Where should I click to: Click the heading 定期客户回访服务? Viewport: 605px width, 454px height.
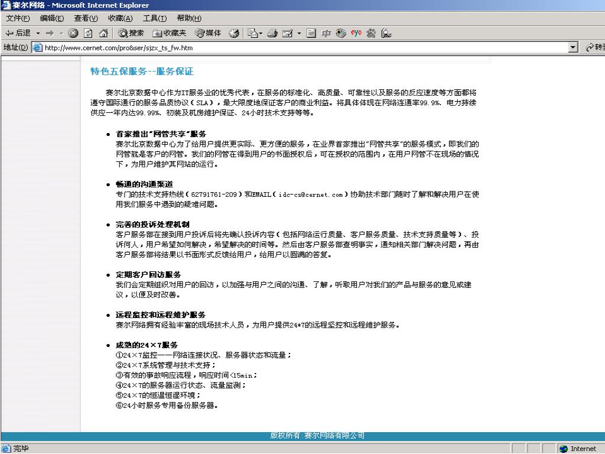(x=148, y=274)
